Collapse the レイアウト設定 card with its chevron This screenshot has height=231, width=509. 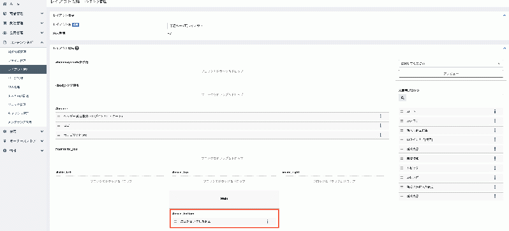[x=504, y=15]
